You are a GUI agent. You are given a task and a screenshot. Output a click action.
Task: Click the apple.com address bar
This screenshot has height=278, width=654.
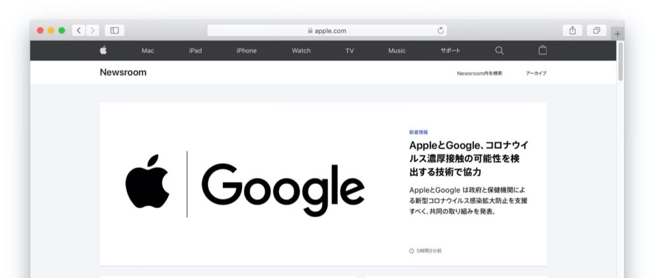pos(327,31)
